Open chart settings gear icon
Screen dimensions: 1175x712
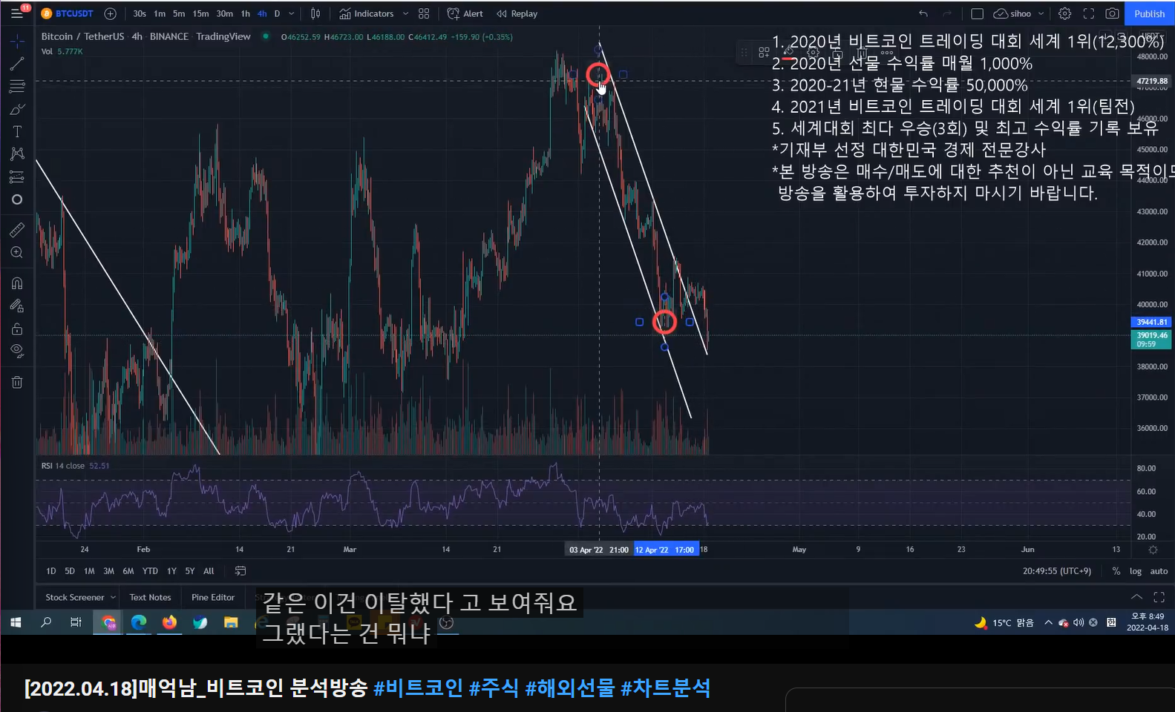(1064, 13)
